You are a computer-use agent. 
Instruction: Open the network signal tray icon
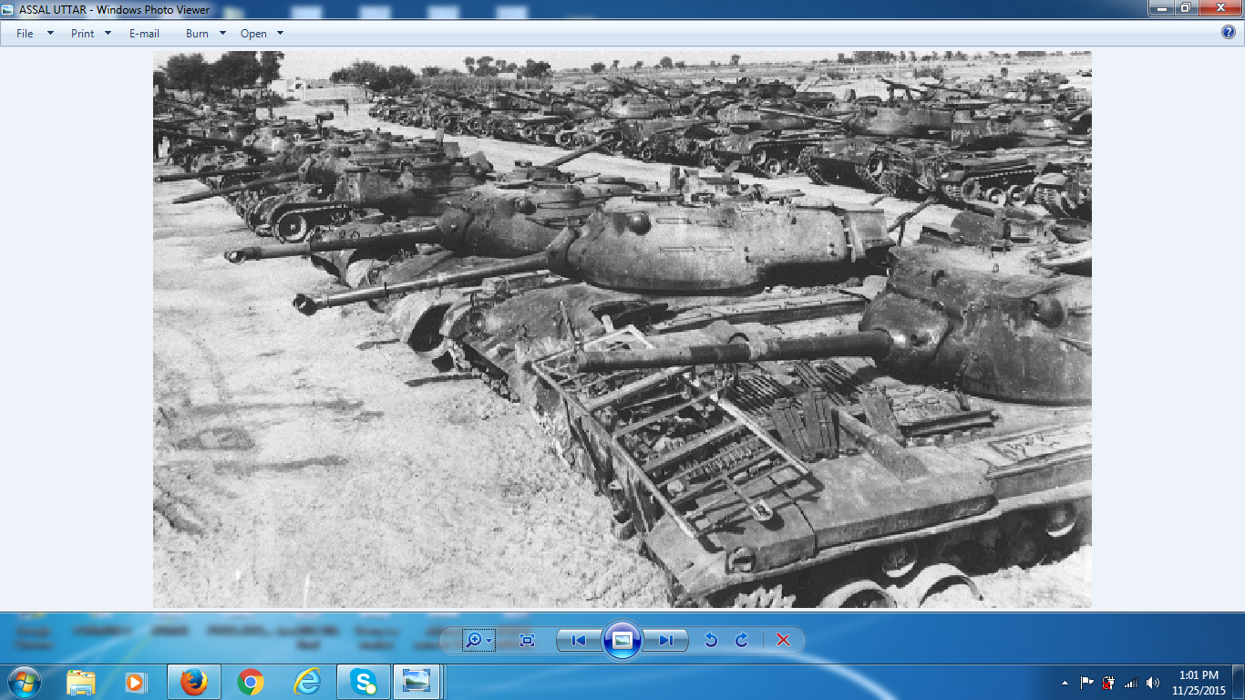[1131, 683]
